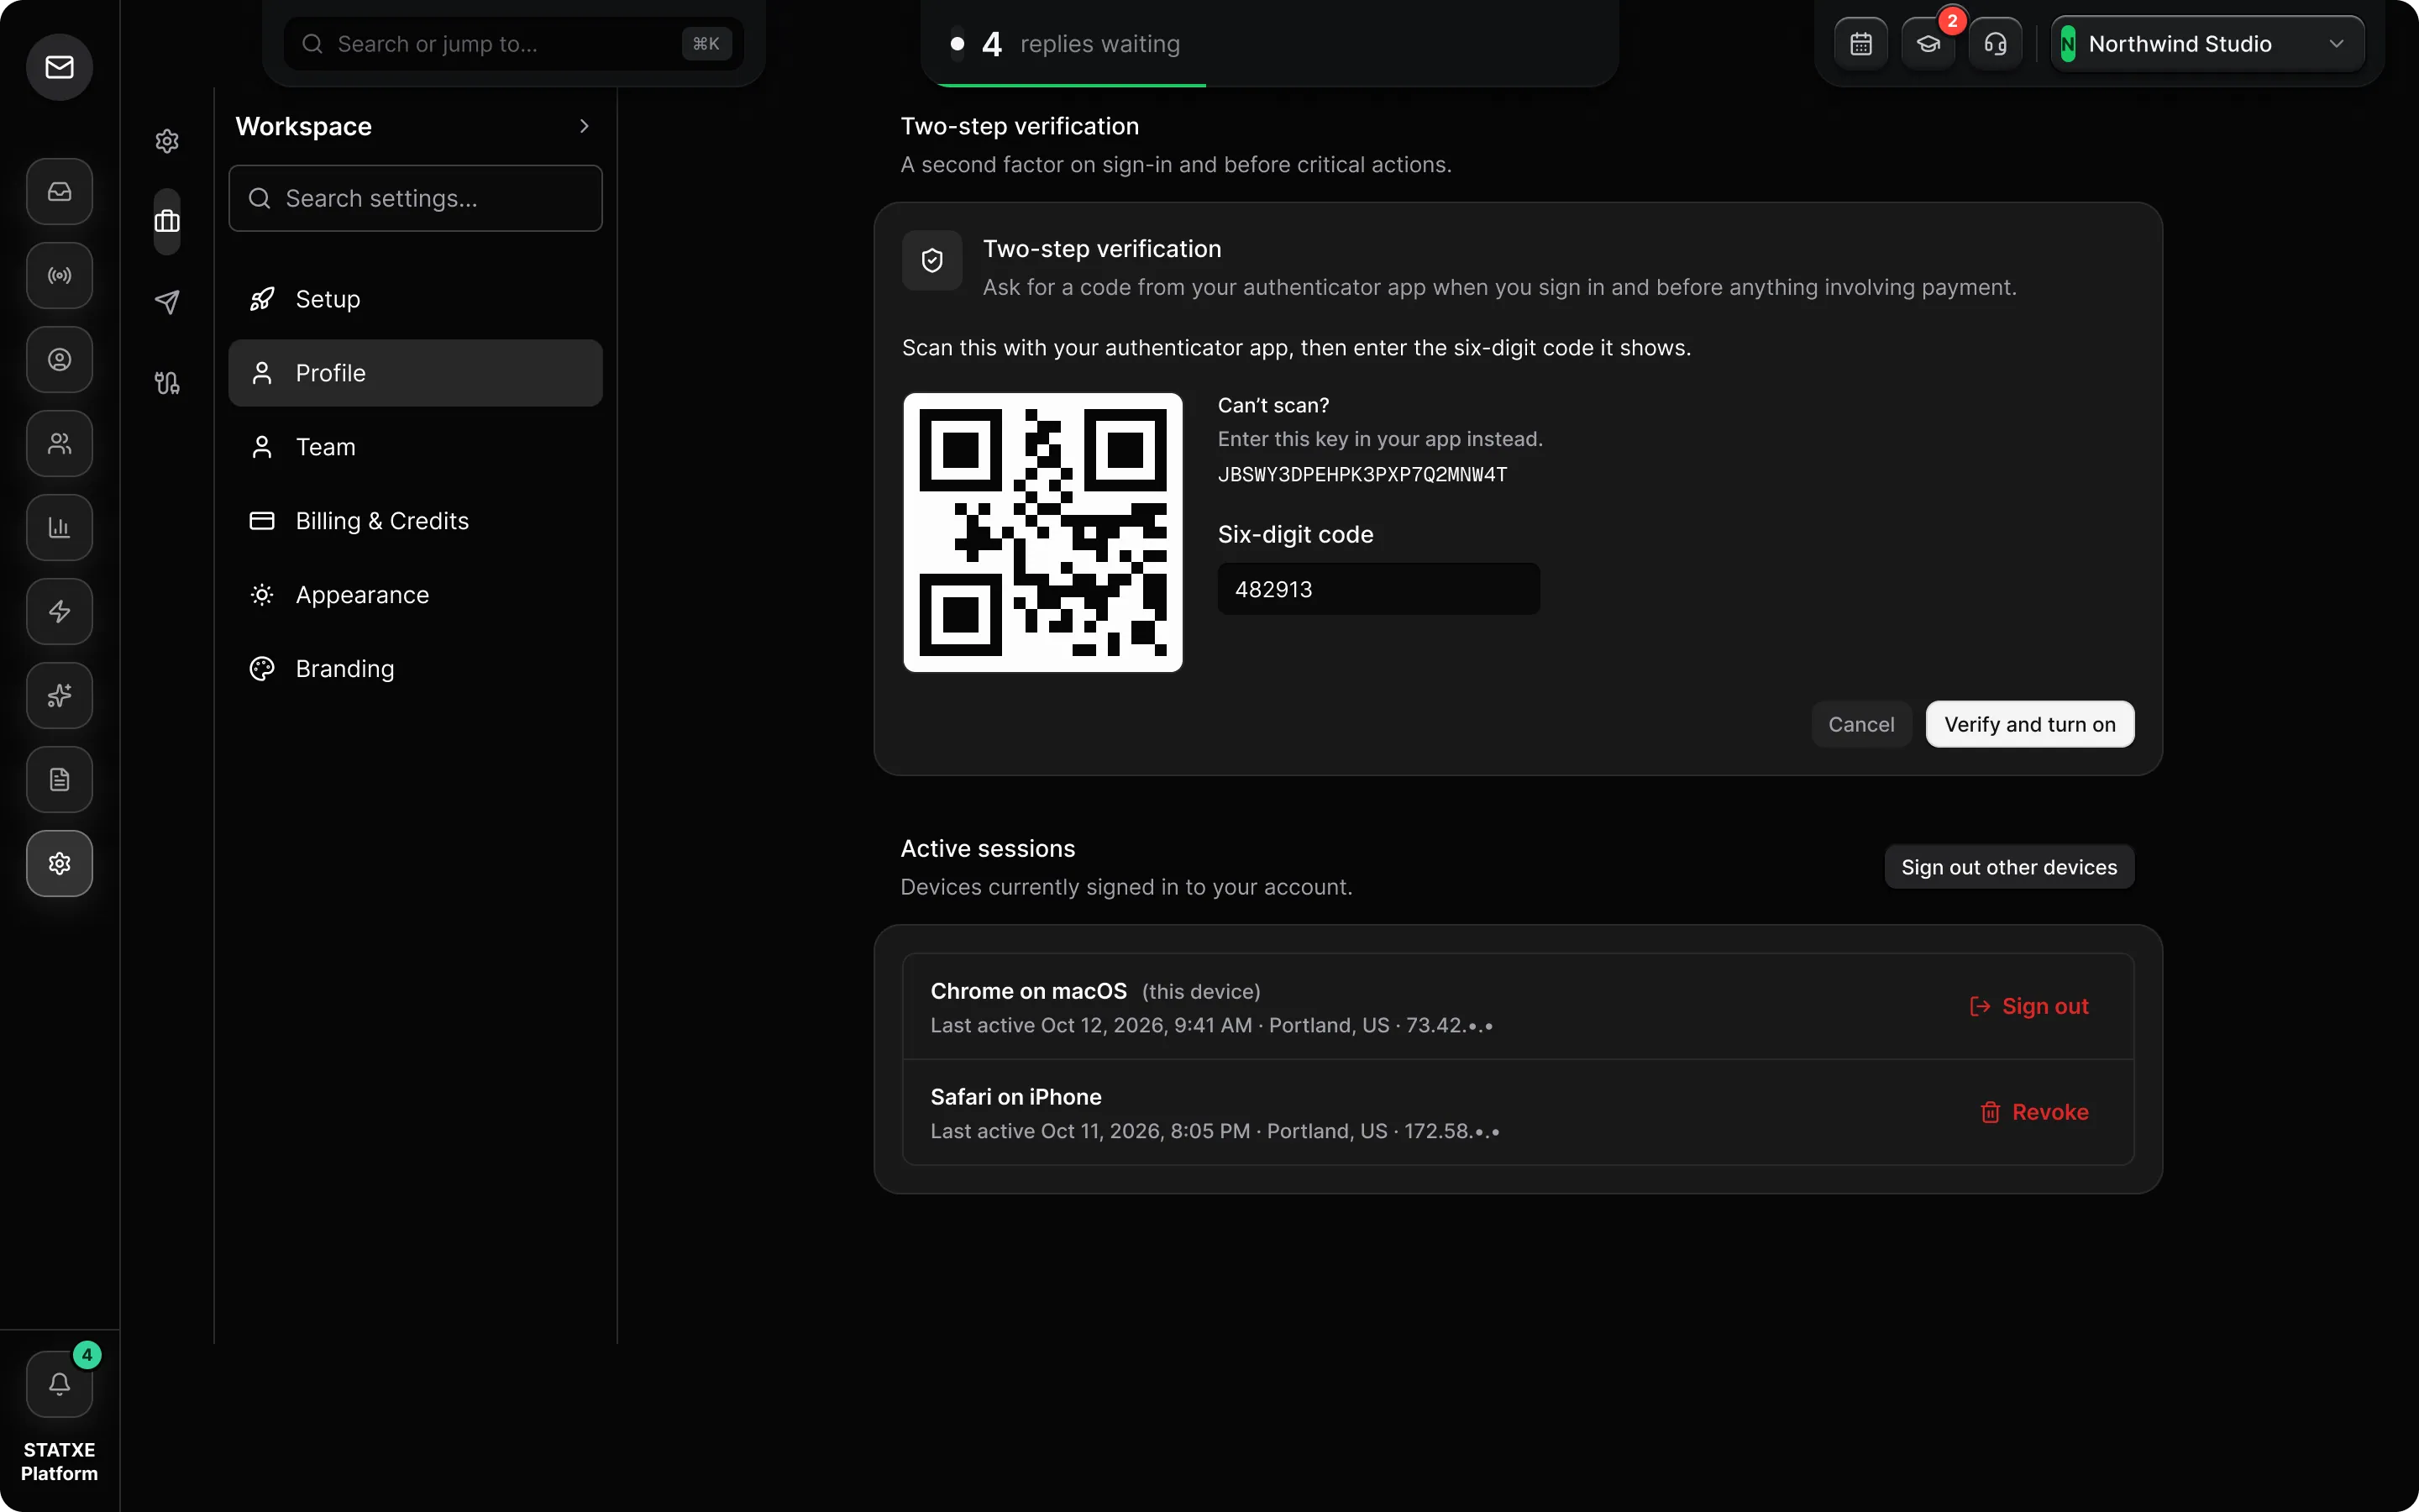The width and height of the screenshot is (2419, 1512).
Task: Sign out of Chrome on macOS session
Action: point(2029,1006)
